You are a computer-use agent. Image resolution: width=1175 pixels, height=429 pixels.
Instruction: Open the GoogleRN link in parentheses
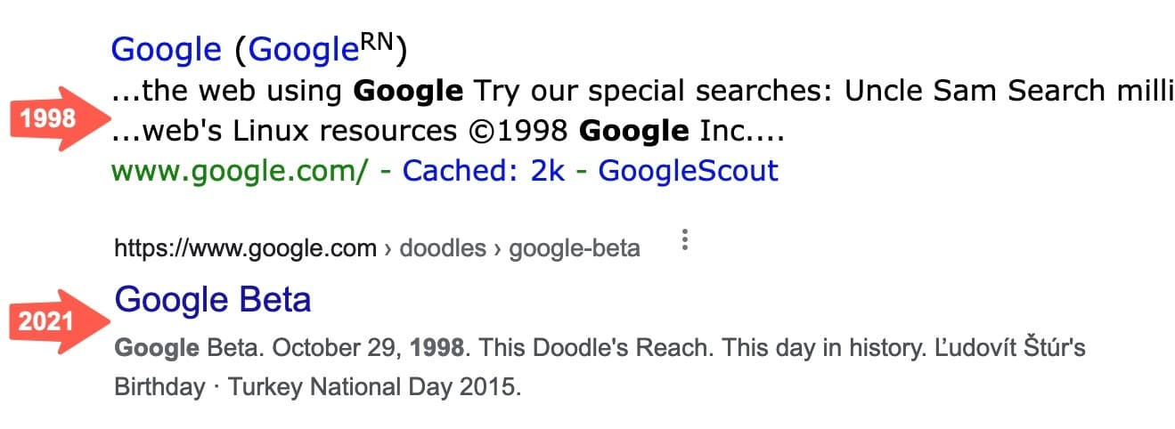click(x=321, y=50)
